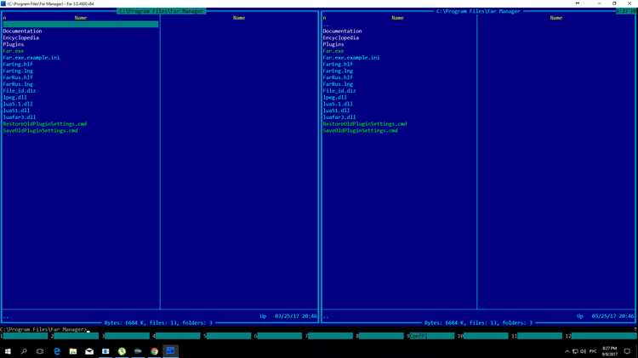The image size is (638, 358).
Task: Select Documentation folder in the right panel
Action: (x=342, y=31)
